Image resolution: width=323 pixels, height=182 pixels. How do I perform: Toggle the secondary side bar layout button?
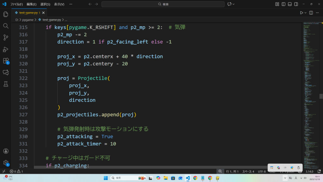tap(296, 4)
